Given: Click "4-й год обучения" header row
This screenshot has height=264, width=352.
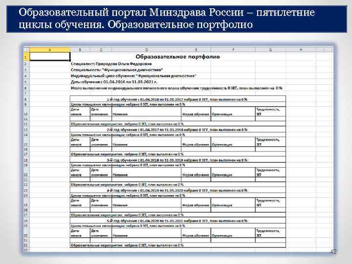Looking at the screenshot, I should point(178,190).
